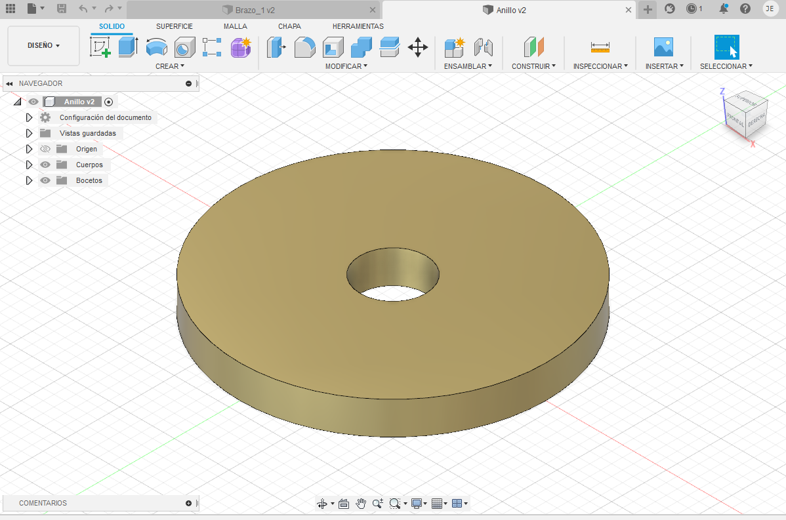Toggle visibility of Anillo v2 component
This screenshot has width=786, height=520.
(33, 102)
